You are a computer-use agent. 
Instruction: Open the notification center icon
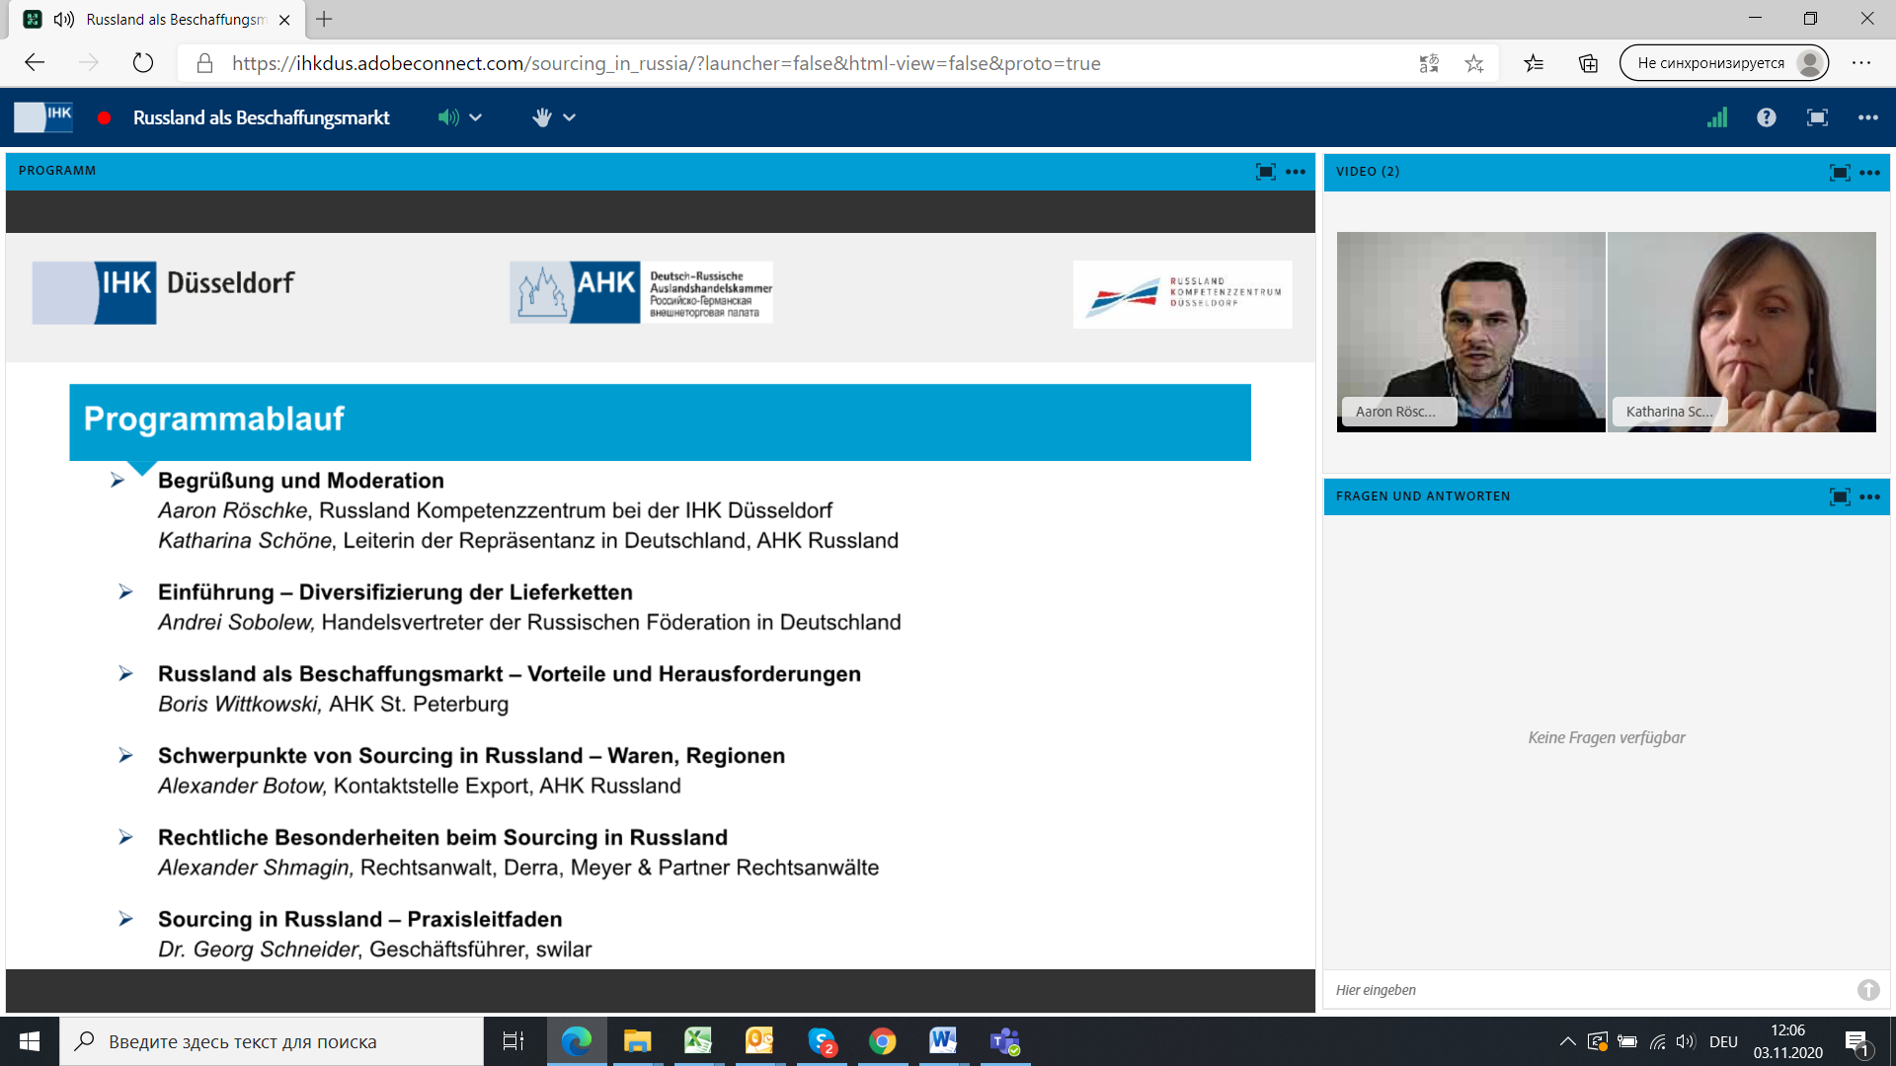[1856, 1041]
